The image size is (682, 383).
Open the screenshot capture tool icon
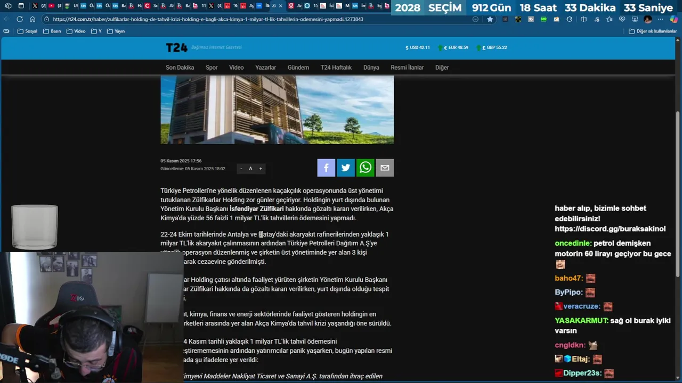click(x=635, y=19)
